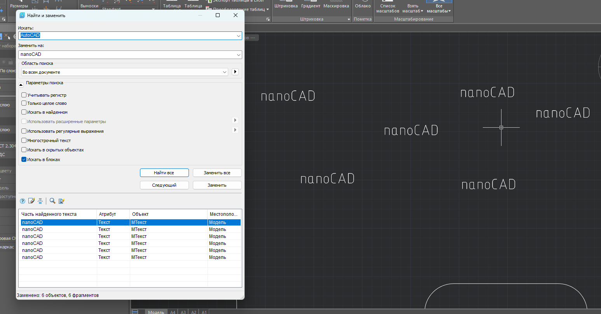Screen dimensions: 601x314
Task: Expand arrow next to Использовать расширенные параметры
Action: tap(235, 120)
